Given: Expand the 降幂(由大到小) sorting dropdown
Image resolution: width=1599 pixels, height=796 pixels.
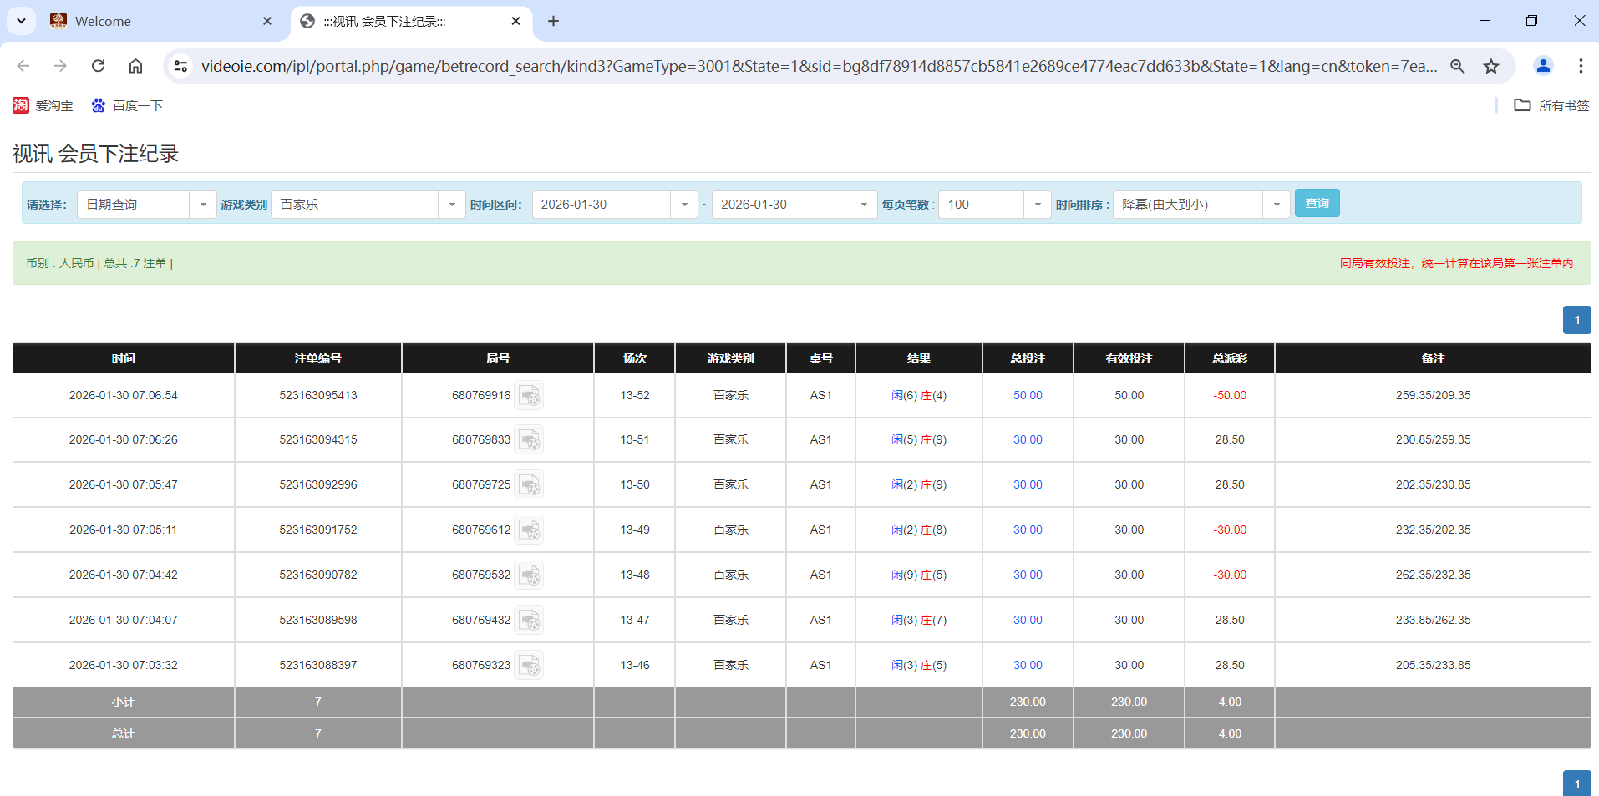Looking at the screenshot, I should (1276, 204).
